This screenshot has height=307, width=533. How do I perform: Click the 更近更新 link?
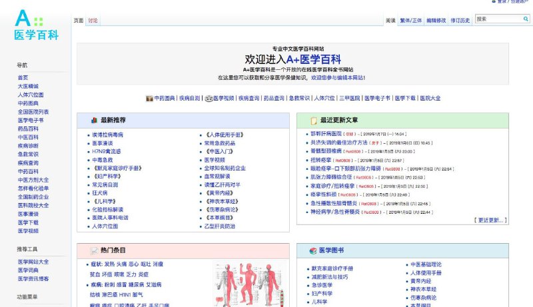(x=490, y=220)
